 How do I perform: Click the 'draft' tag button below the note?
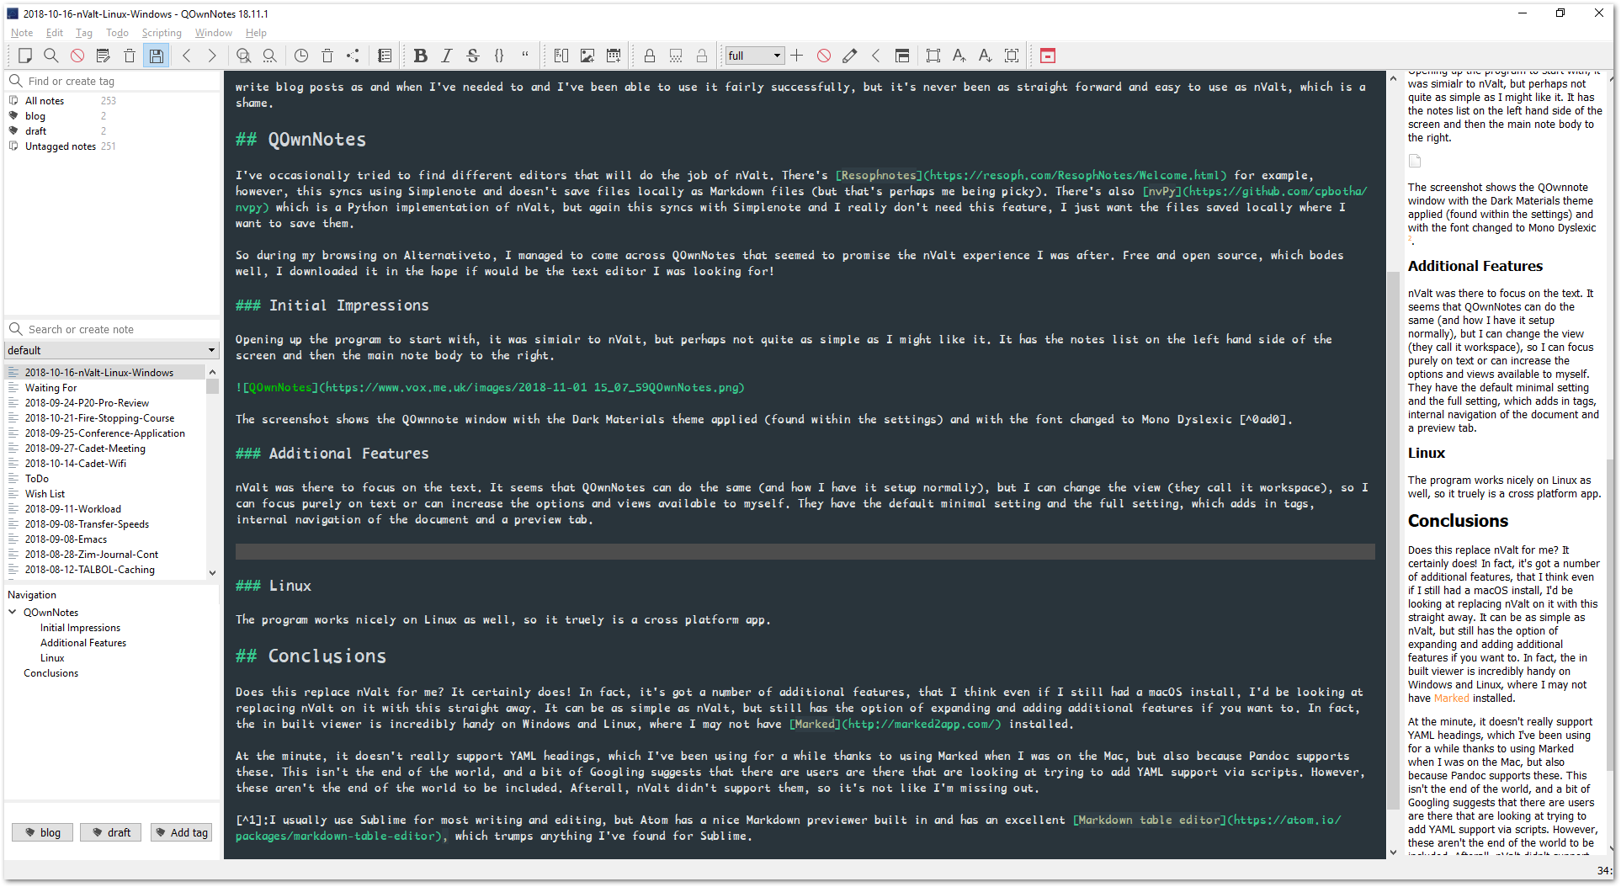tap(111, 832)
